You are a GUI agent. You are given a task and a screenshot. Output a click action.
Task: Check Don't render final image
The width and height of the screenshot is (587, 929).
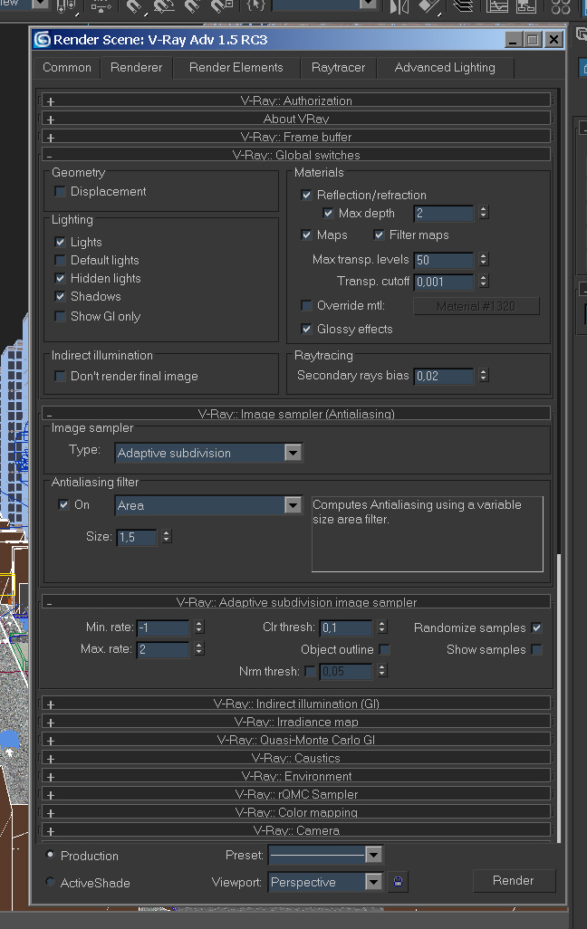tap(60, 377)
